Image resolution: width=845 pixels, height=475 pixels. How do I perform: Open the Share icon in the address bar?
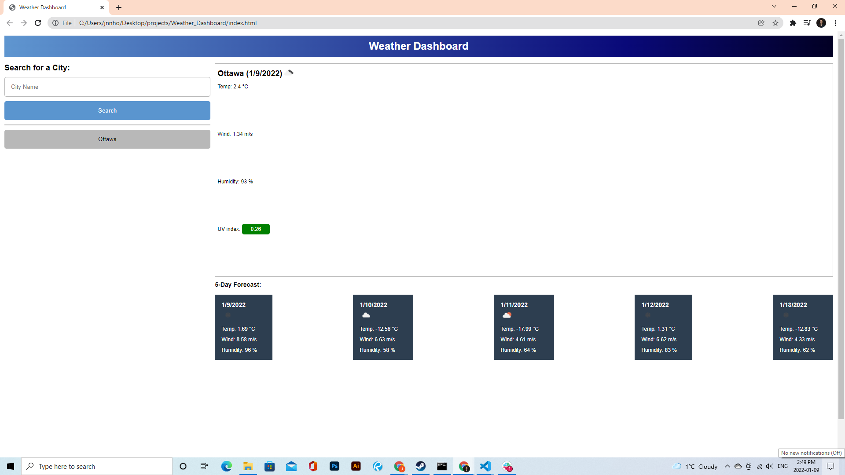pos(761,23)
